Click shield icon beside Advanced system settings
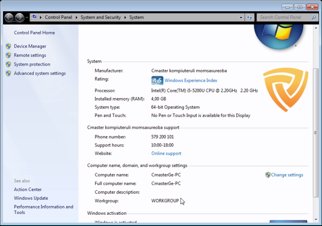The height and width of the screenshot is (226, 322). point(8,73)
